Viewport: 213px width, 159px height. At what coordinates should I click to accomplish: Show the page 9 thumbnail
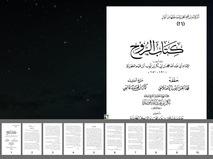177,139
